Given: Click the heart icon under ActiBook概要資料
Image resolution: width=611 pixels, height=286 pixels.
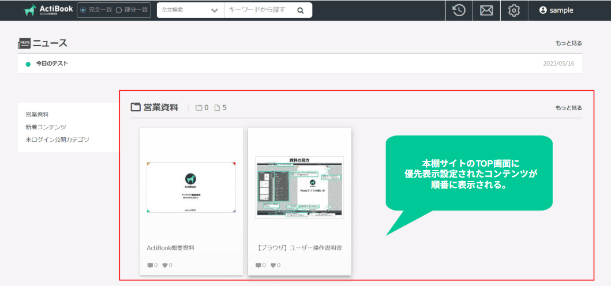Looking at the screenshot, I should (x=165, y=265).
